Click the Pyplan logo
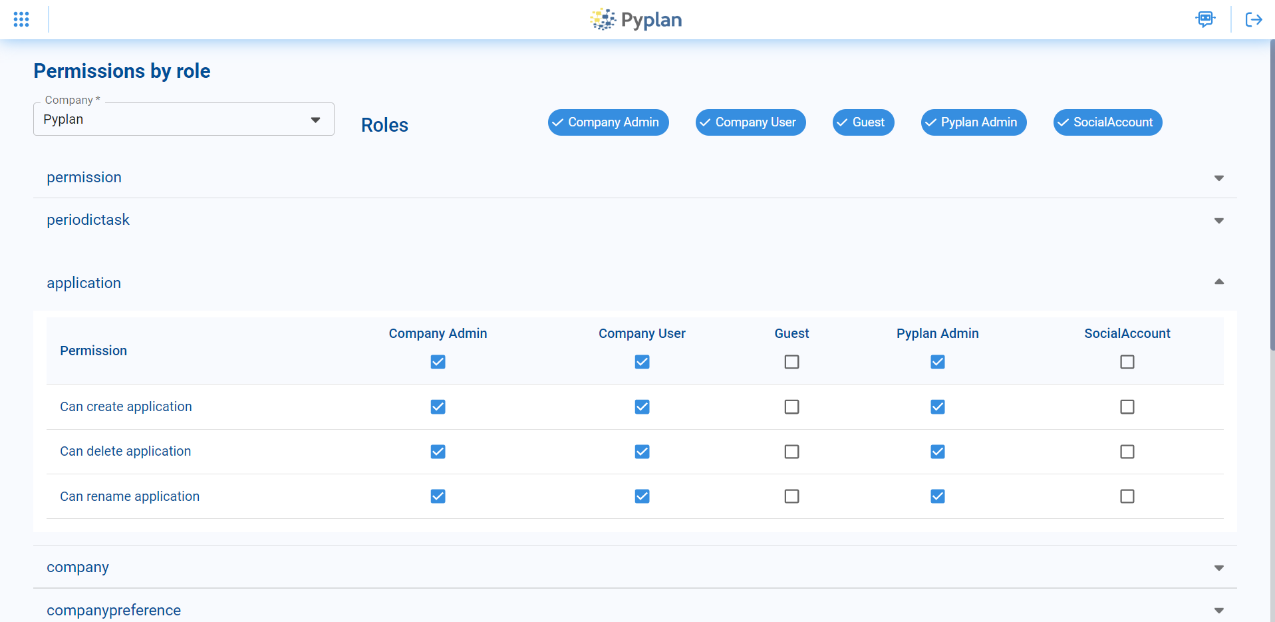The image size is (1275, 622). click(x=635, y=19)
